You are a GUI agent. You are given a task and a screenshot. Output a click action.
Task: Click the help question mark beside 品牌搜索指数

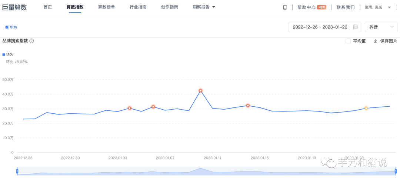pyautogui.click(x=31, y=41)
